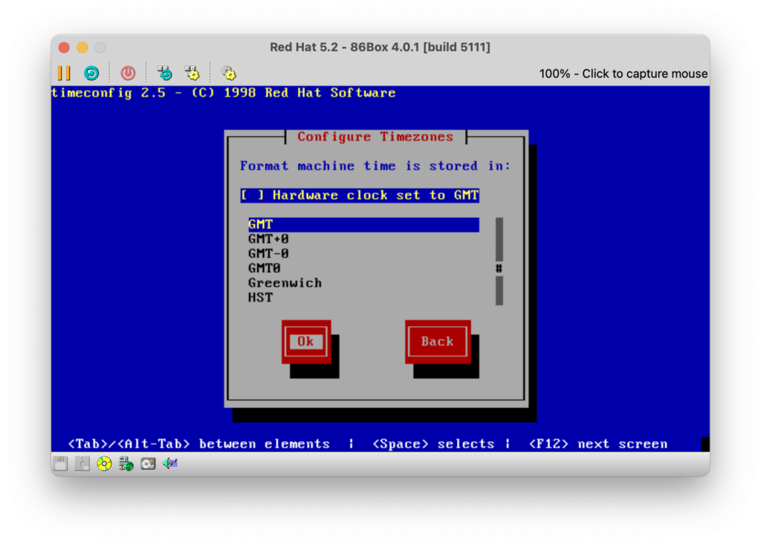The width and height of the screenshot is (761, 544).
Task: Select the HST timezone
Action: 261,297
